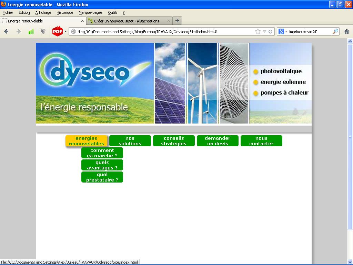Close the Energie renouvelable tab

(82, 21)
